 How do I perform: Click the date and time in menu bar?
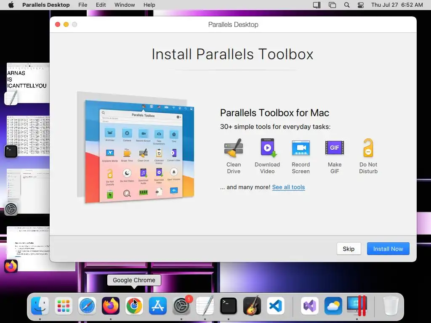[x=396, y=5]
